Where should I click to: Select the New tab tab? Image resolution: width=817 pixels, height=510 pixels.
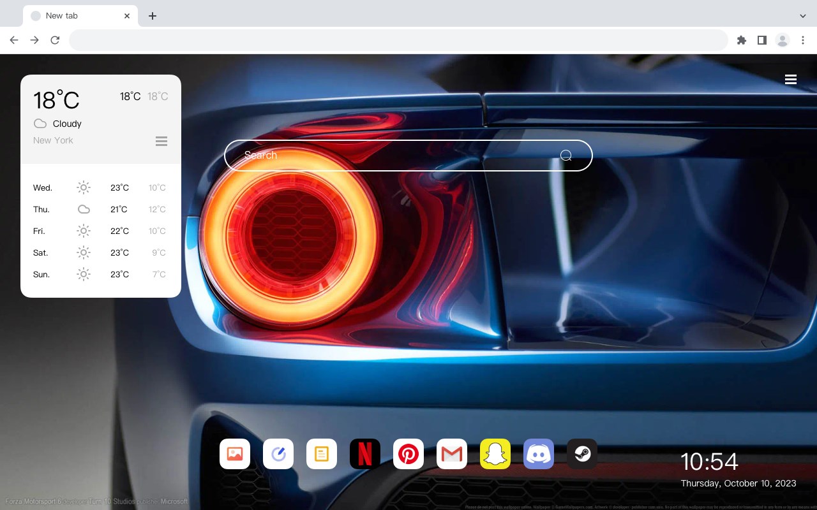tap(80, 16)
